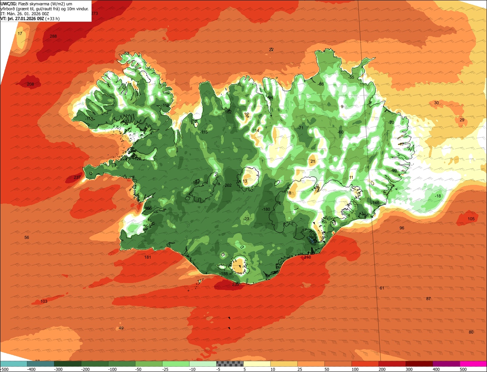Viewport: 487px width, 372px height.
Task: Click the 29 value on the map
Action: (462, 120)
